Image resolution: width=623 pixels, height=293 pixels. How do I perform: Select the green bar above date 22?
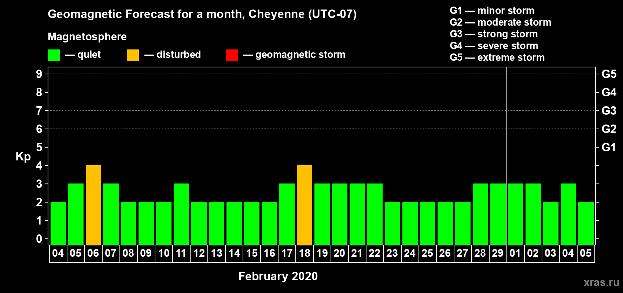375,214
